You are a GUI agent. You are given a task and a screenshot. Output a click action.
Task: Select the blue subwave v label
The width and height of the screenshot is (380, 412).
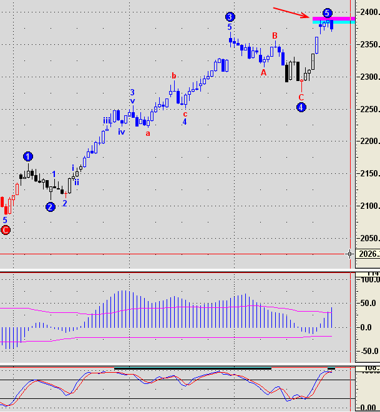coord(132,101)
